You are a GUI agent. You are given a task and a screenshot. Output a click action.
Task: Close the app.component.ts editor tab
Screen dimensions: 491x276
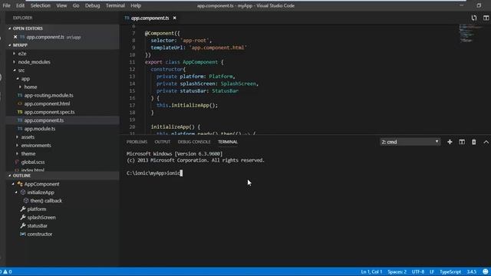click(x=175, y=18)
